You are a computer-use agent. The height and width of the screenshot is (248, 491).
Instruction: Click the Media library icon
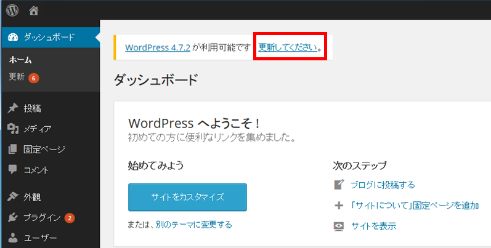click(13, 129)
